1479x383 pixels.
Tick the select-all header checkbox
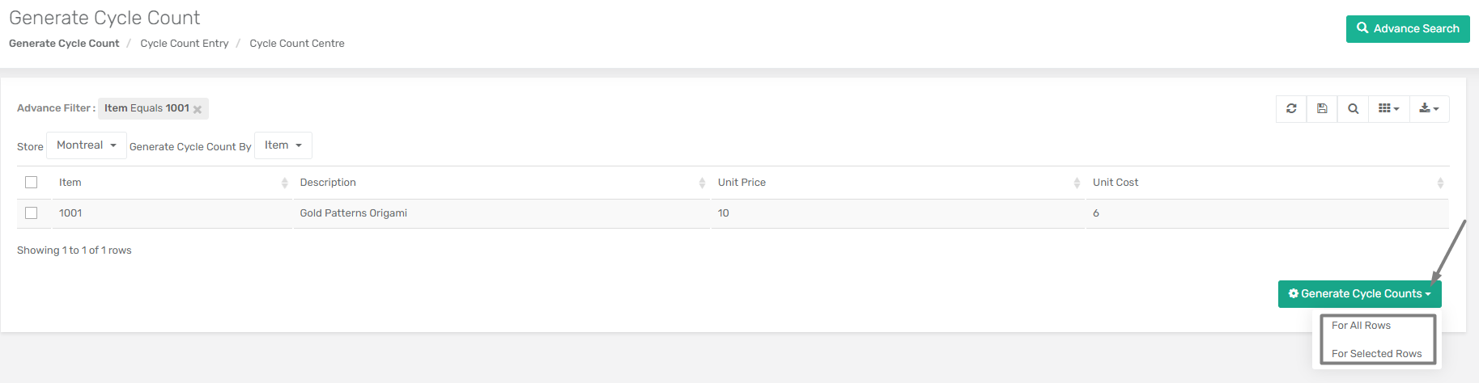tap(32, 183)
